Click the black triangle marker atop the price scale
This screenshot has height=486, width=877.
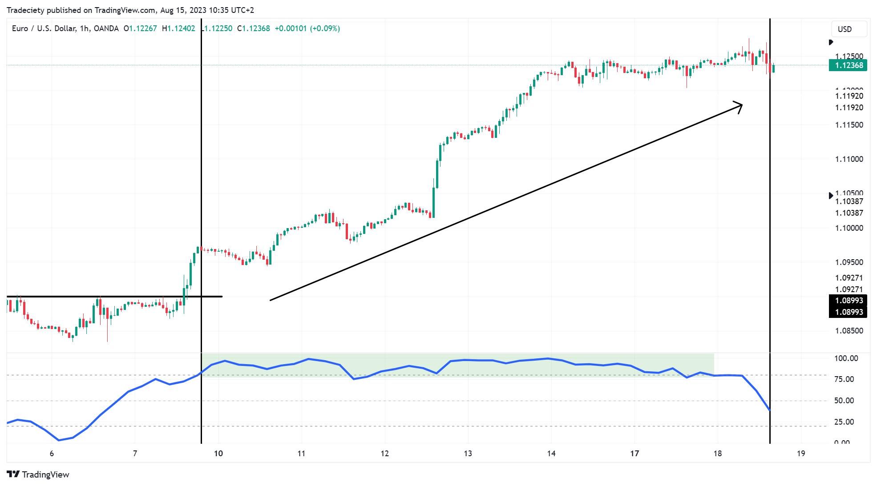(x=830, y=42)
